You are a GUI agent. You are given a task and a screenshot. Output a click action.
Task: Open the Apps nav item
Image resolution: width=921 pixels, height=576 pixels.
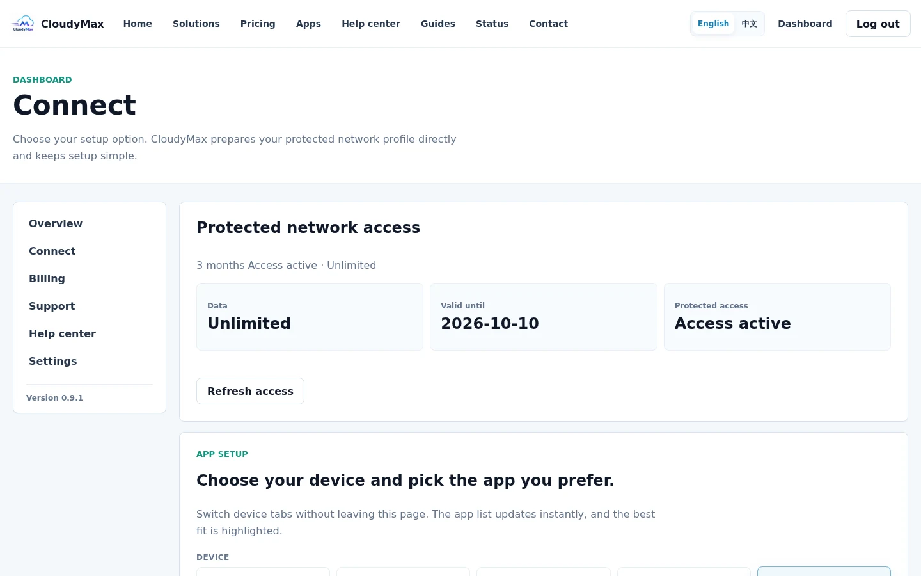tap(308, 24)
